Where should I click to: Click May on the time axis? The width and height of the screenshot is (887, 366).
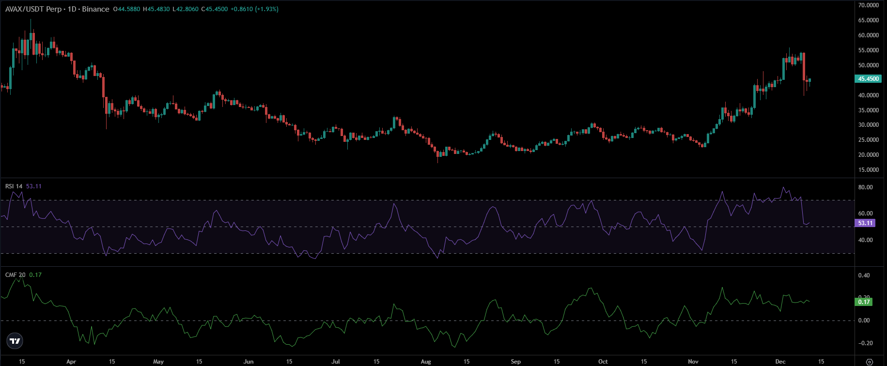pos(158,362)
